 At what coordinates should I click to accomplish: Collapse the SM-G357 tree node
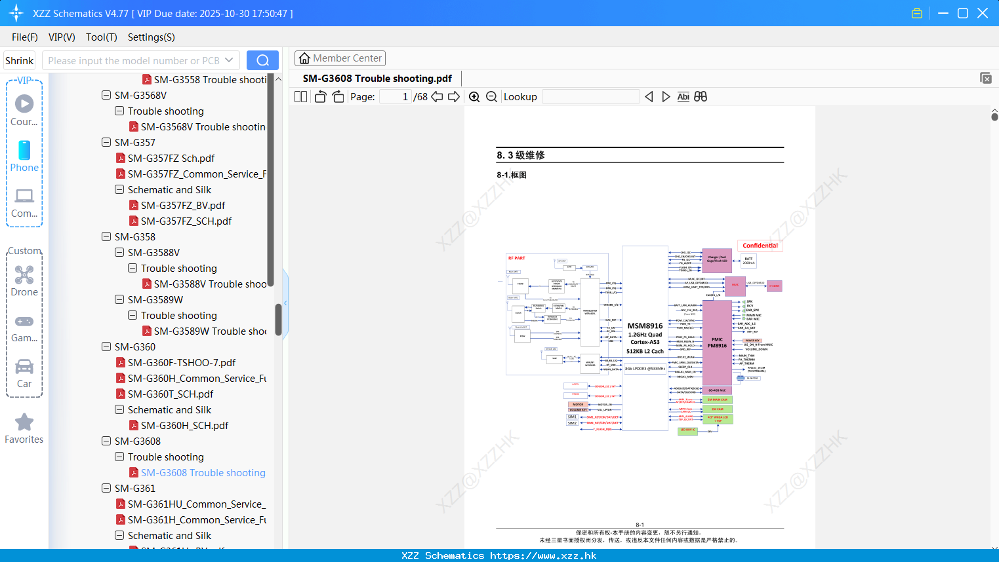(106, 143)
